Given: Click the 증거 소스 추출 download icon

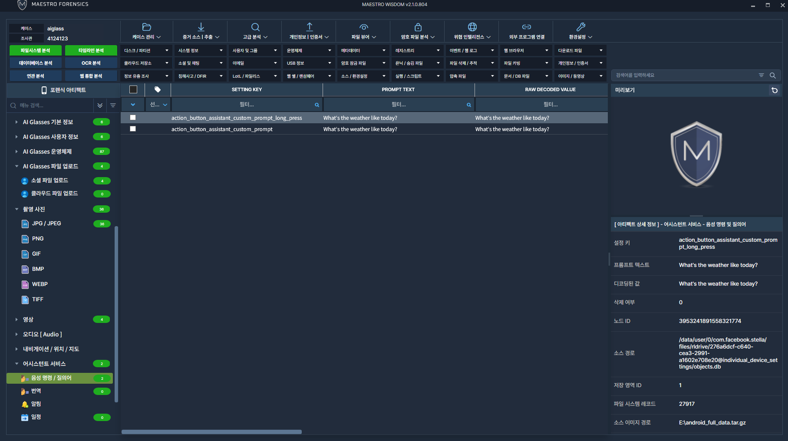Looking at the screenshot, I should tap(201, 27).
